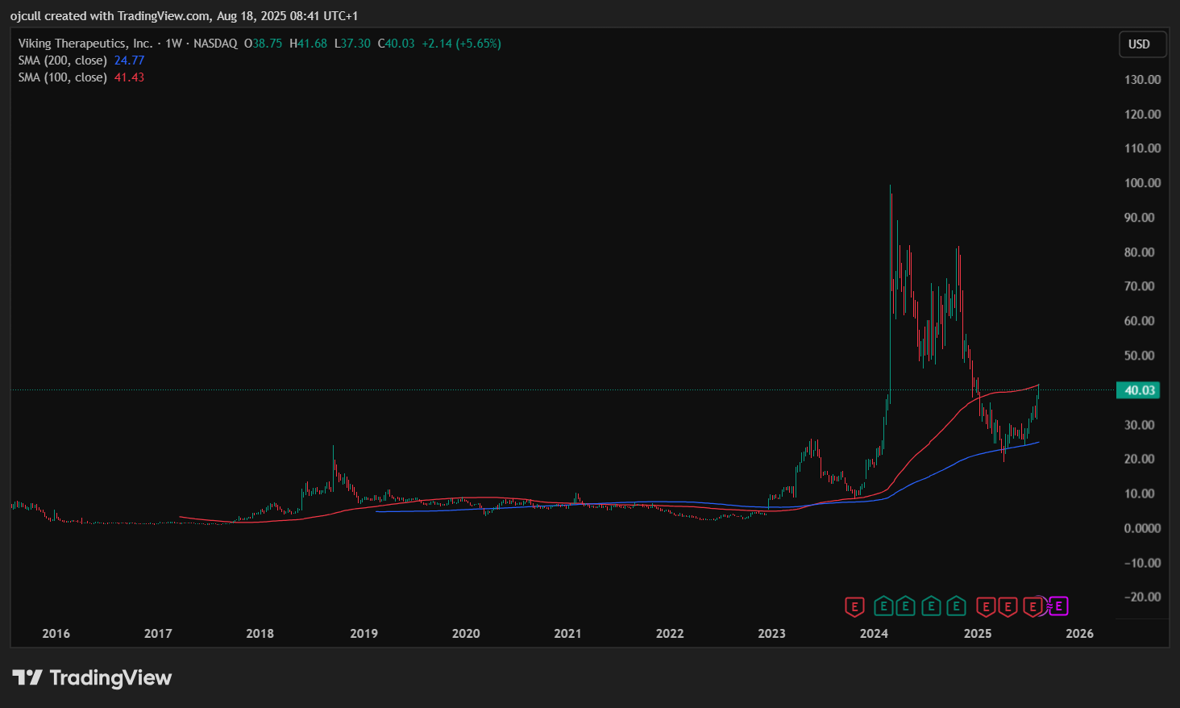Screen dimensions: 1180x708
Task: Click the leftmost red earnings E marker
Action: coord(854,606)
